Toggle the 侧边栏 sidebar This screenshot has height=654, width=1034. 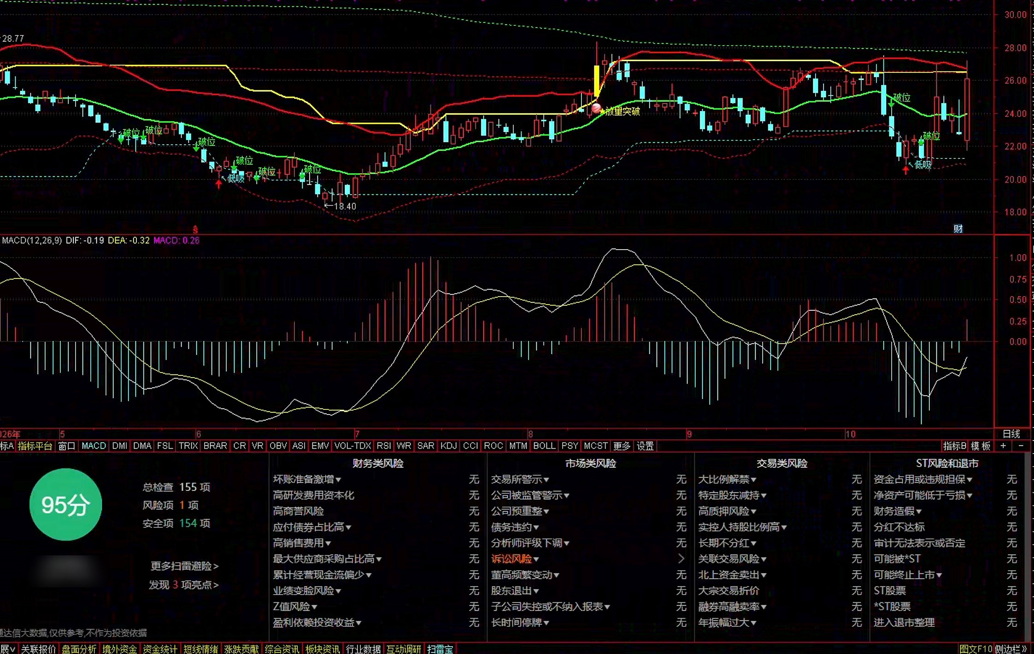1010,649
